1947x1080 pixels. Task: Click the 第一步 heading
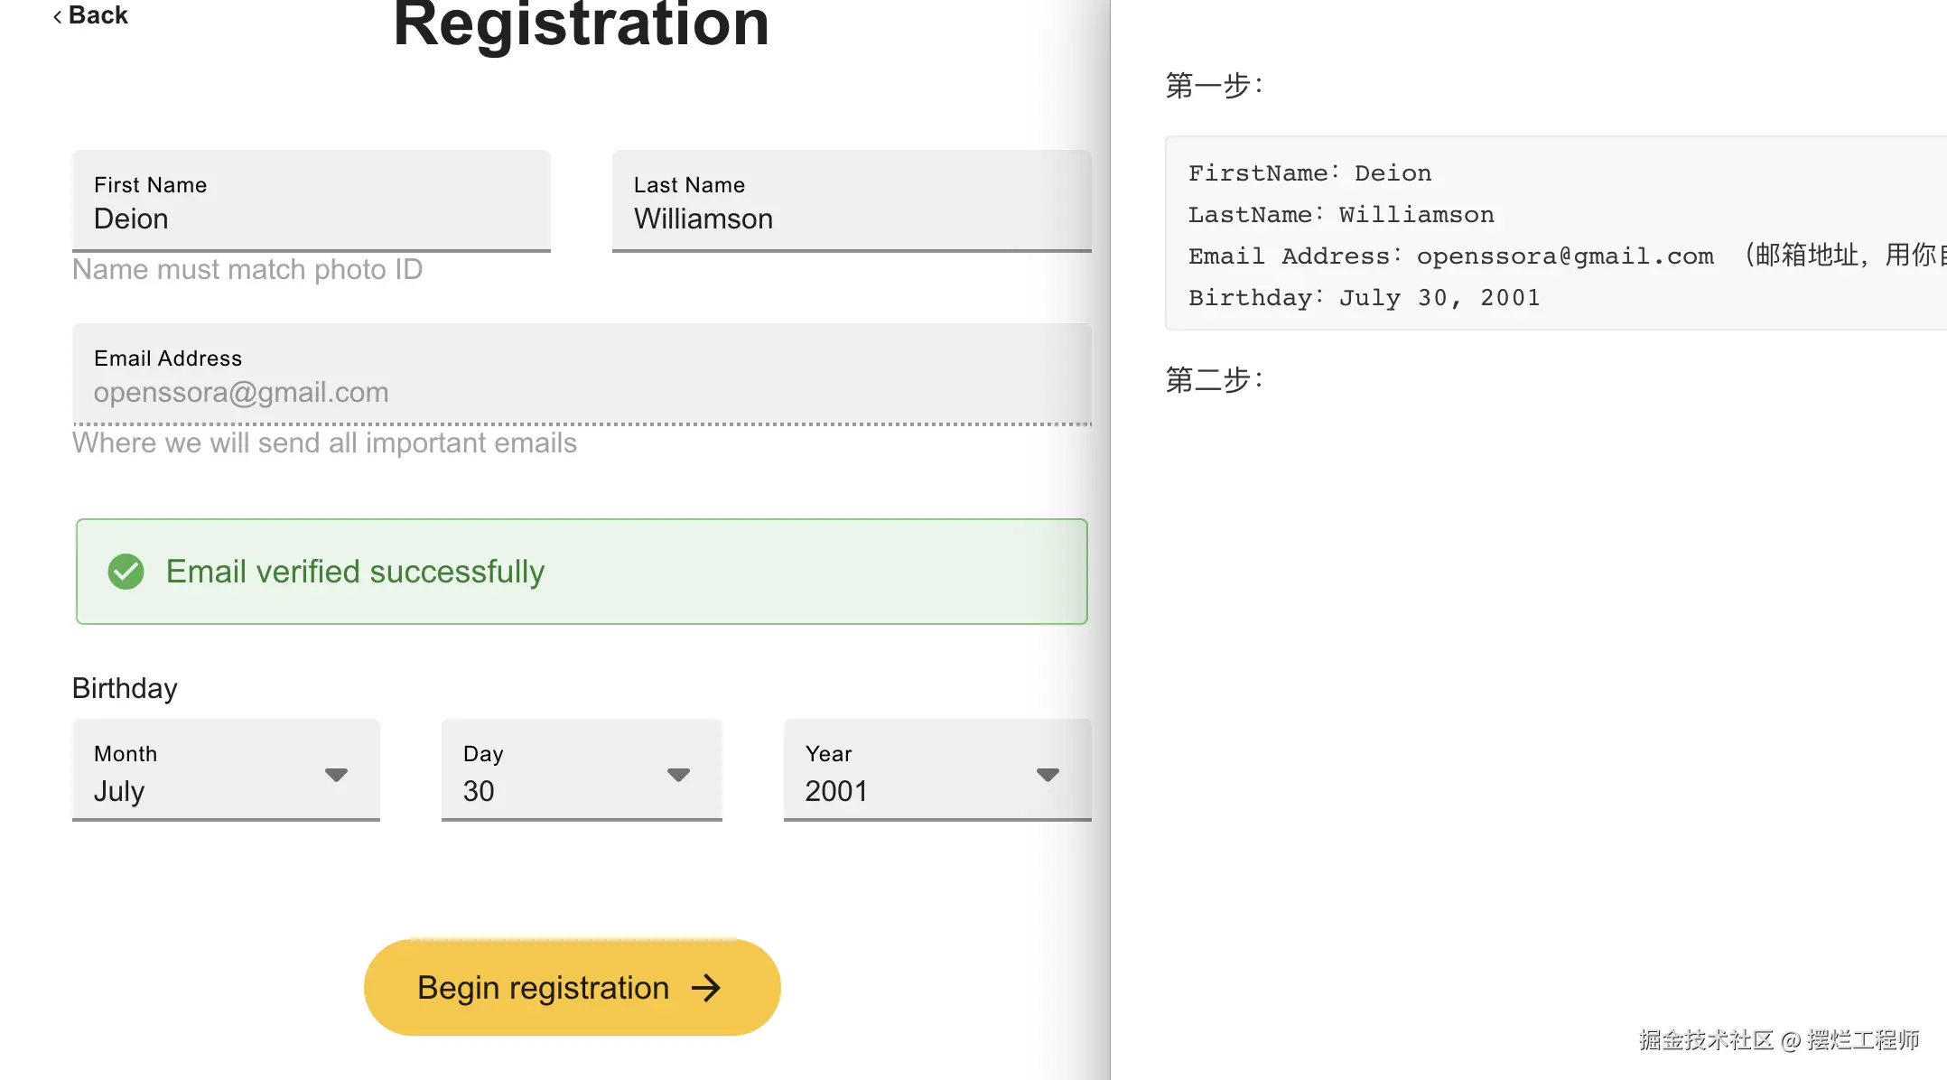pos(1214,86)
